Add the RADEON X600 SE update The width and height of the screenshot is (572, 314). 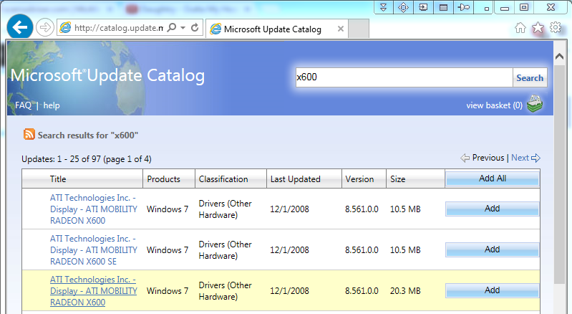(492, 249)
